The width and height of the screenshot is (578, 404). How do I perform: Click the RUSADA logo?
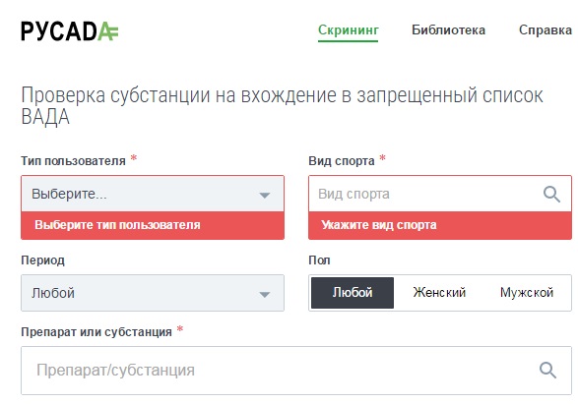[70, 31]
